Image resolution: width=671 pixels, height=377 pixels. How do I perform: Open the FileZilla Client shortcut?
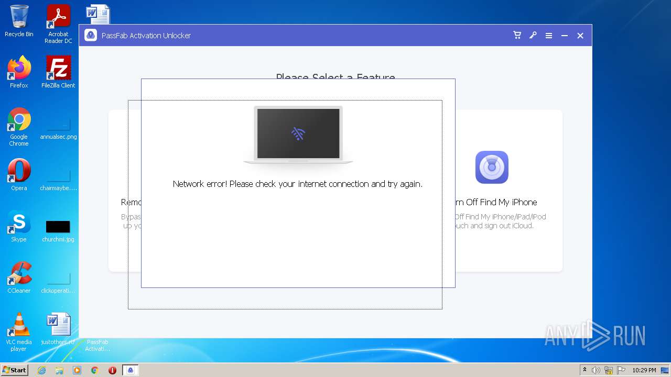click(58, 72)
